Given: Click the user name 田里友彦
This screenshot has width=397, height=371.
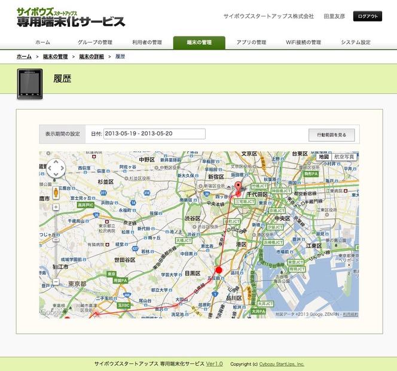Looking at the screenshot, I should pyautogui.click(x=334, y=16).
